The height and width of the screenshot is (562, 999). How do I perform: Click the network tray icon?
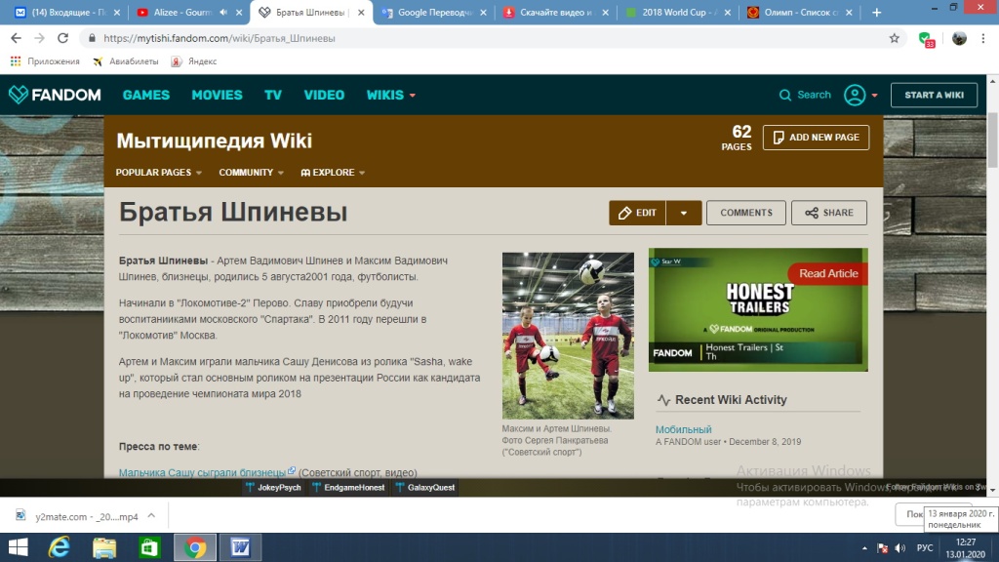pyautogui.click(x=882, y=548)
